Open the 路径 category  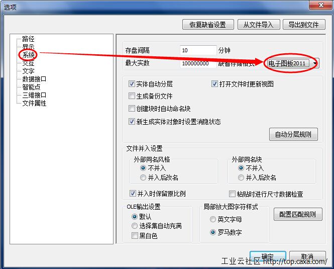[x=28, y=39]
